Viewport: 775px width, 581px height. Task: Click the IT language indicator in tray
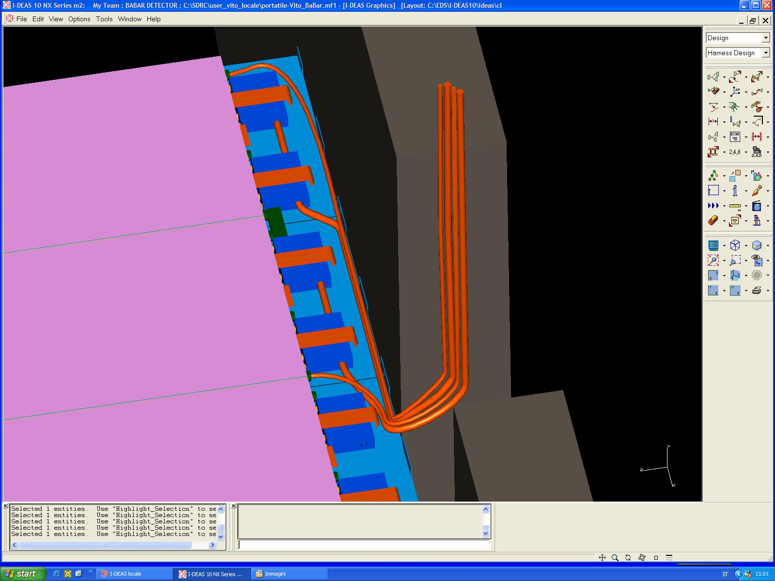(725, 574)
